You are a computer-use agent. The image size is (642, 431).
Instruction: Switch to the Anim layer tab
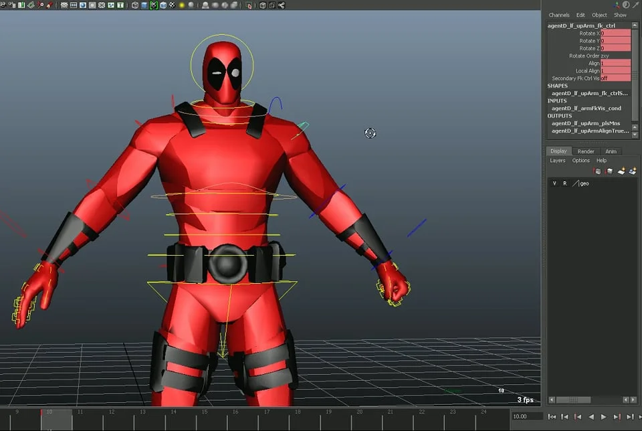(x=611, y=151)
